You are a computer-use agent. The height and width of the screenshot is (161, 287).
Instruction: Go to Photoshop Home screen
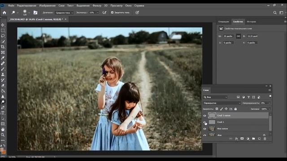point(4,13)
